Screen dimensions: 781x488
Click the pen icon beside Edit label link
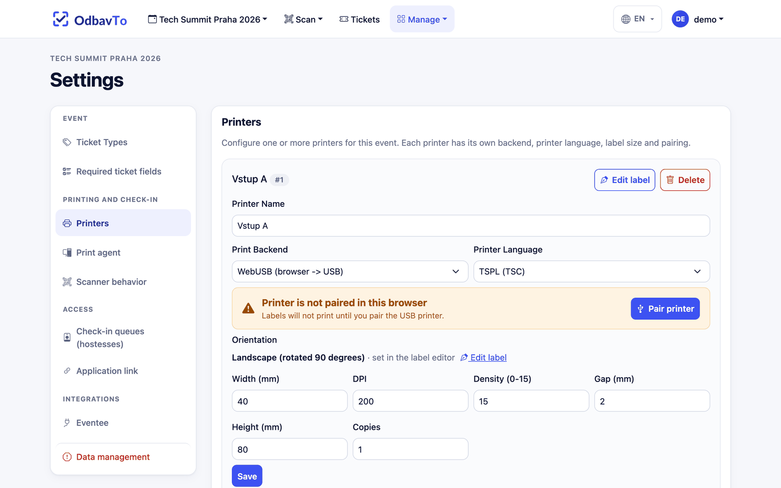click(464, 357)
